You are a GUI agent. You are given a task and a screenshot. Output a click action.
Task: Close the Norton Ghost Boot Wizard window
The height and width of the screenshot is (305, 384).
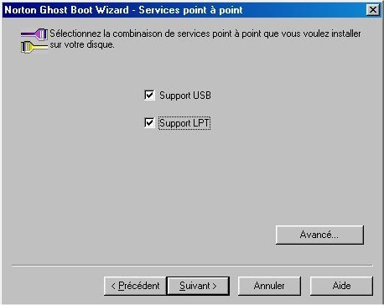point(373,10)
